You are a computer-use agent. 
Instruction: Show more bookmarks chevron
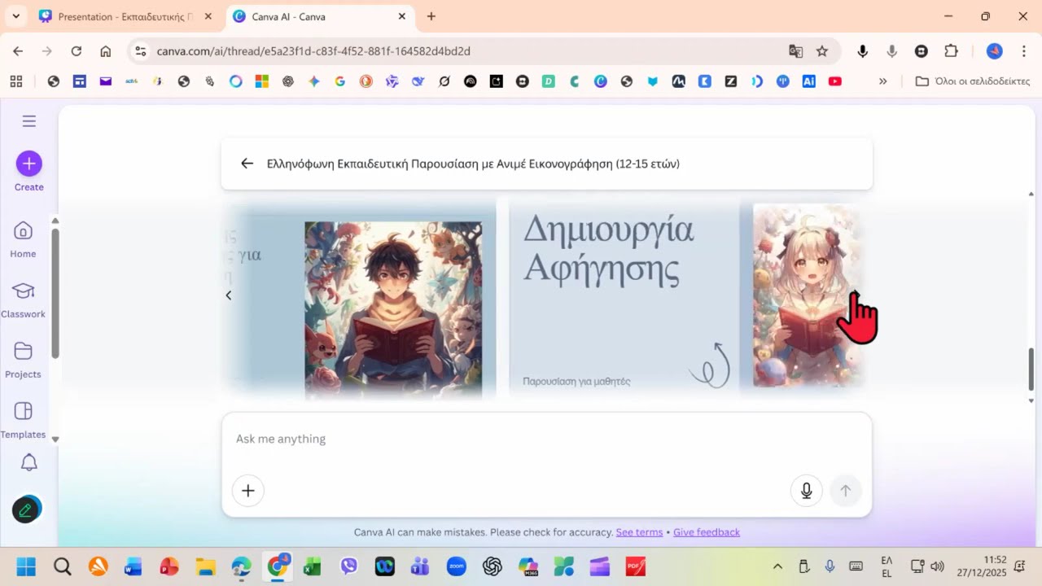point(882,81)
